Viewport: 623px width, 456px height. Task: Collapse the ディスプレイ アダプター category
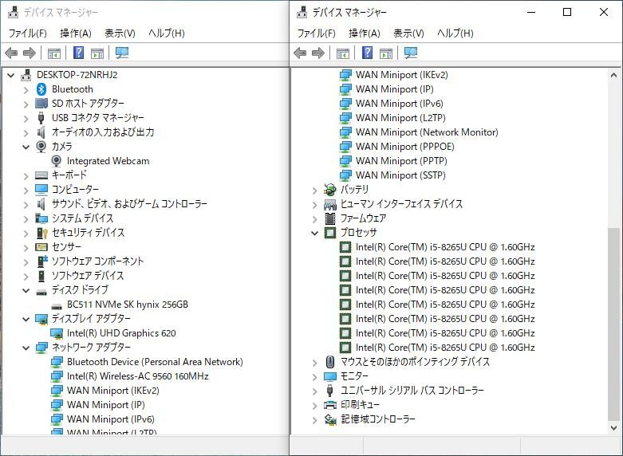(x=26, y=319)
